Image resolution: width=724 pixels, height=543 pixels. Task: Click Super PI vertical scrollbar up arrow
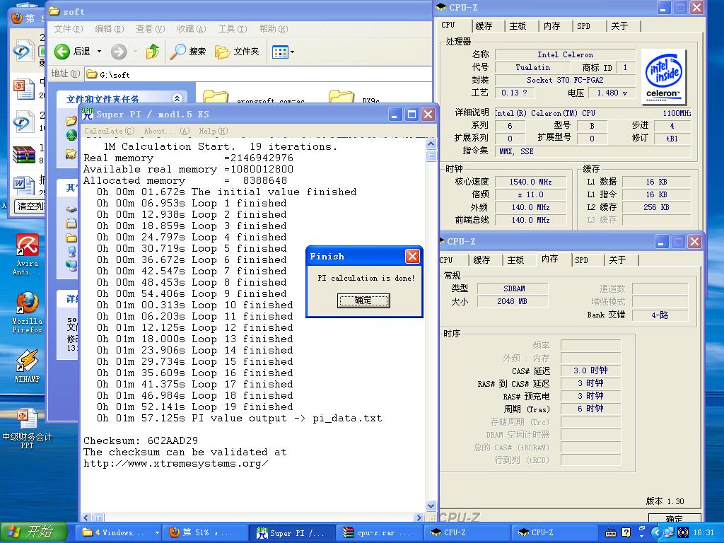(x=431, y=144)
